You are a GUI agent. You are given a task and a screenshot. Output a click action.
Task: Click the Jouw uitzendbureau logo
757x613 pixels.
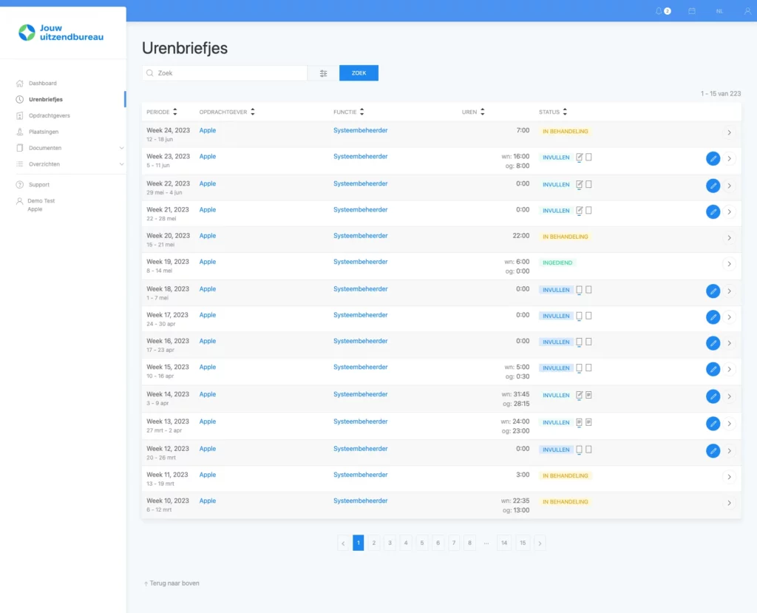pos(62,33)
